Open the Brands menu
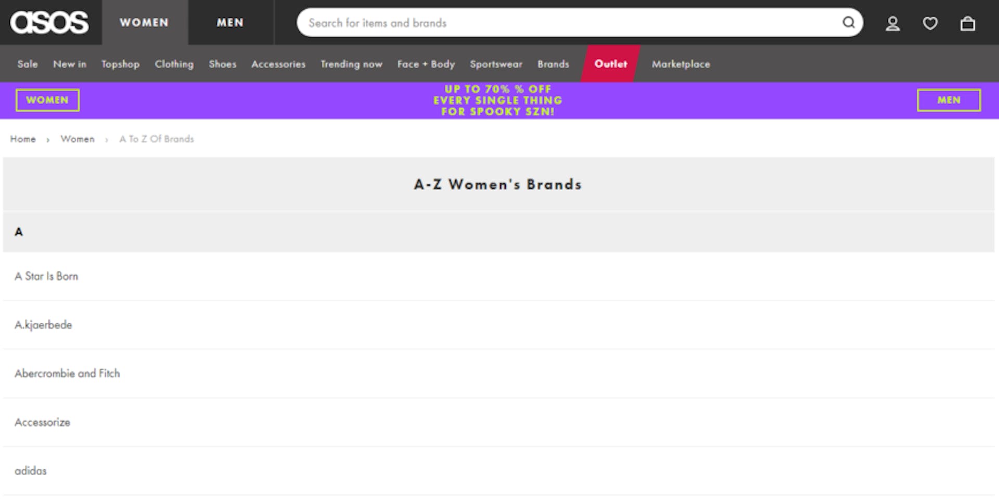 553,64
